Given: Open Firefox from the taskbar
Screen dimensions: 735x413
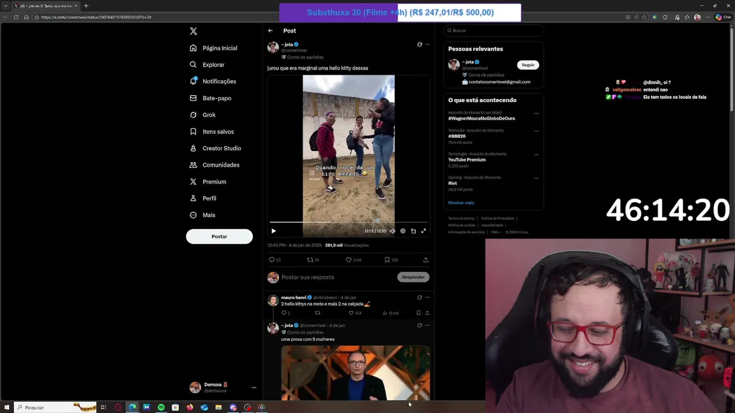Looking at the screenshot, I should (189, 407).
